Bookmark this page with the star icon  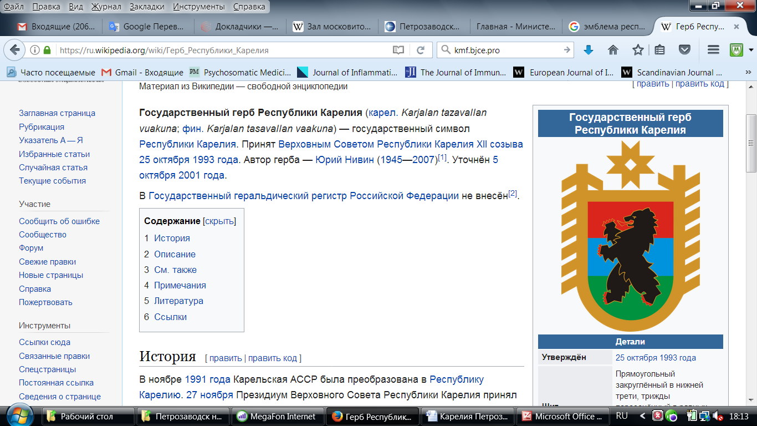(x=638, y=50)
